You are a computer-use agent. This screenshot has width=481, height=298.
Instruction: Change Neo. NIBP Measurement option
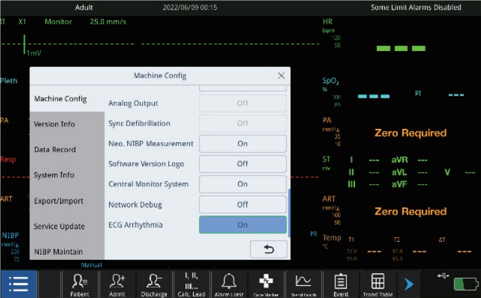pos(242,144)
